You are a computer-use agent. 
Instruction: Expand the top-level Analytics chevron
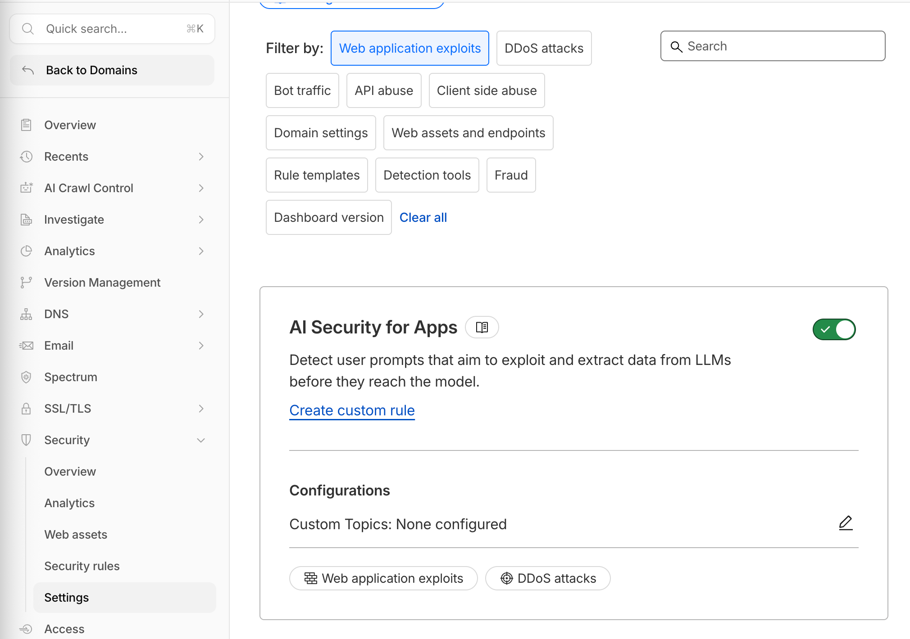pos(201,251)
